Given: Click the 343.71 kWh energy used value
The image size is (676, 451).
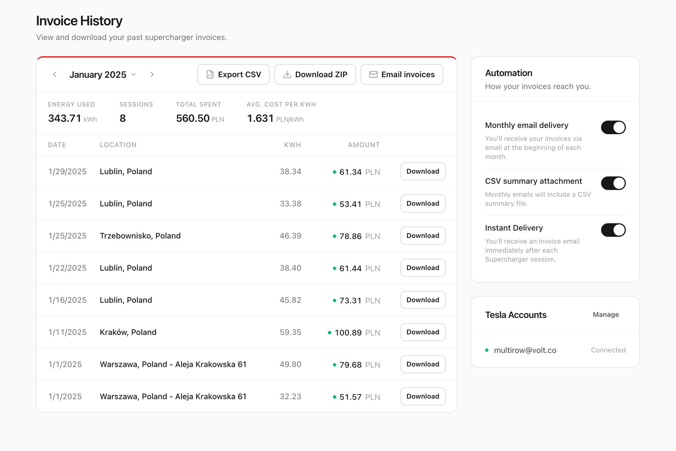Looking at the screenshot, I should tap(72, 118).
